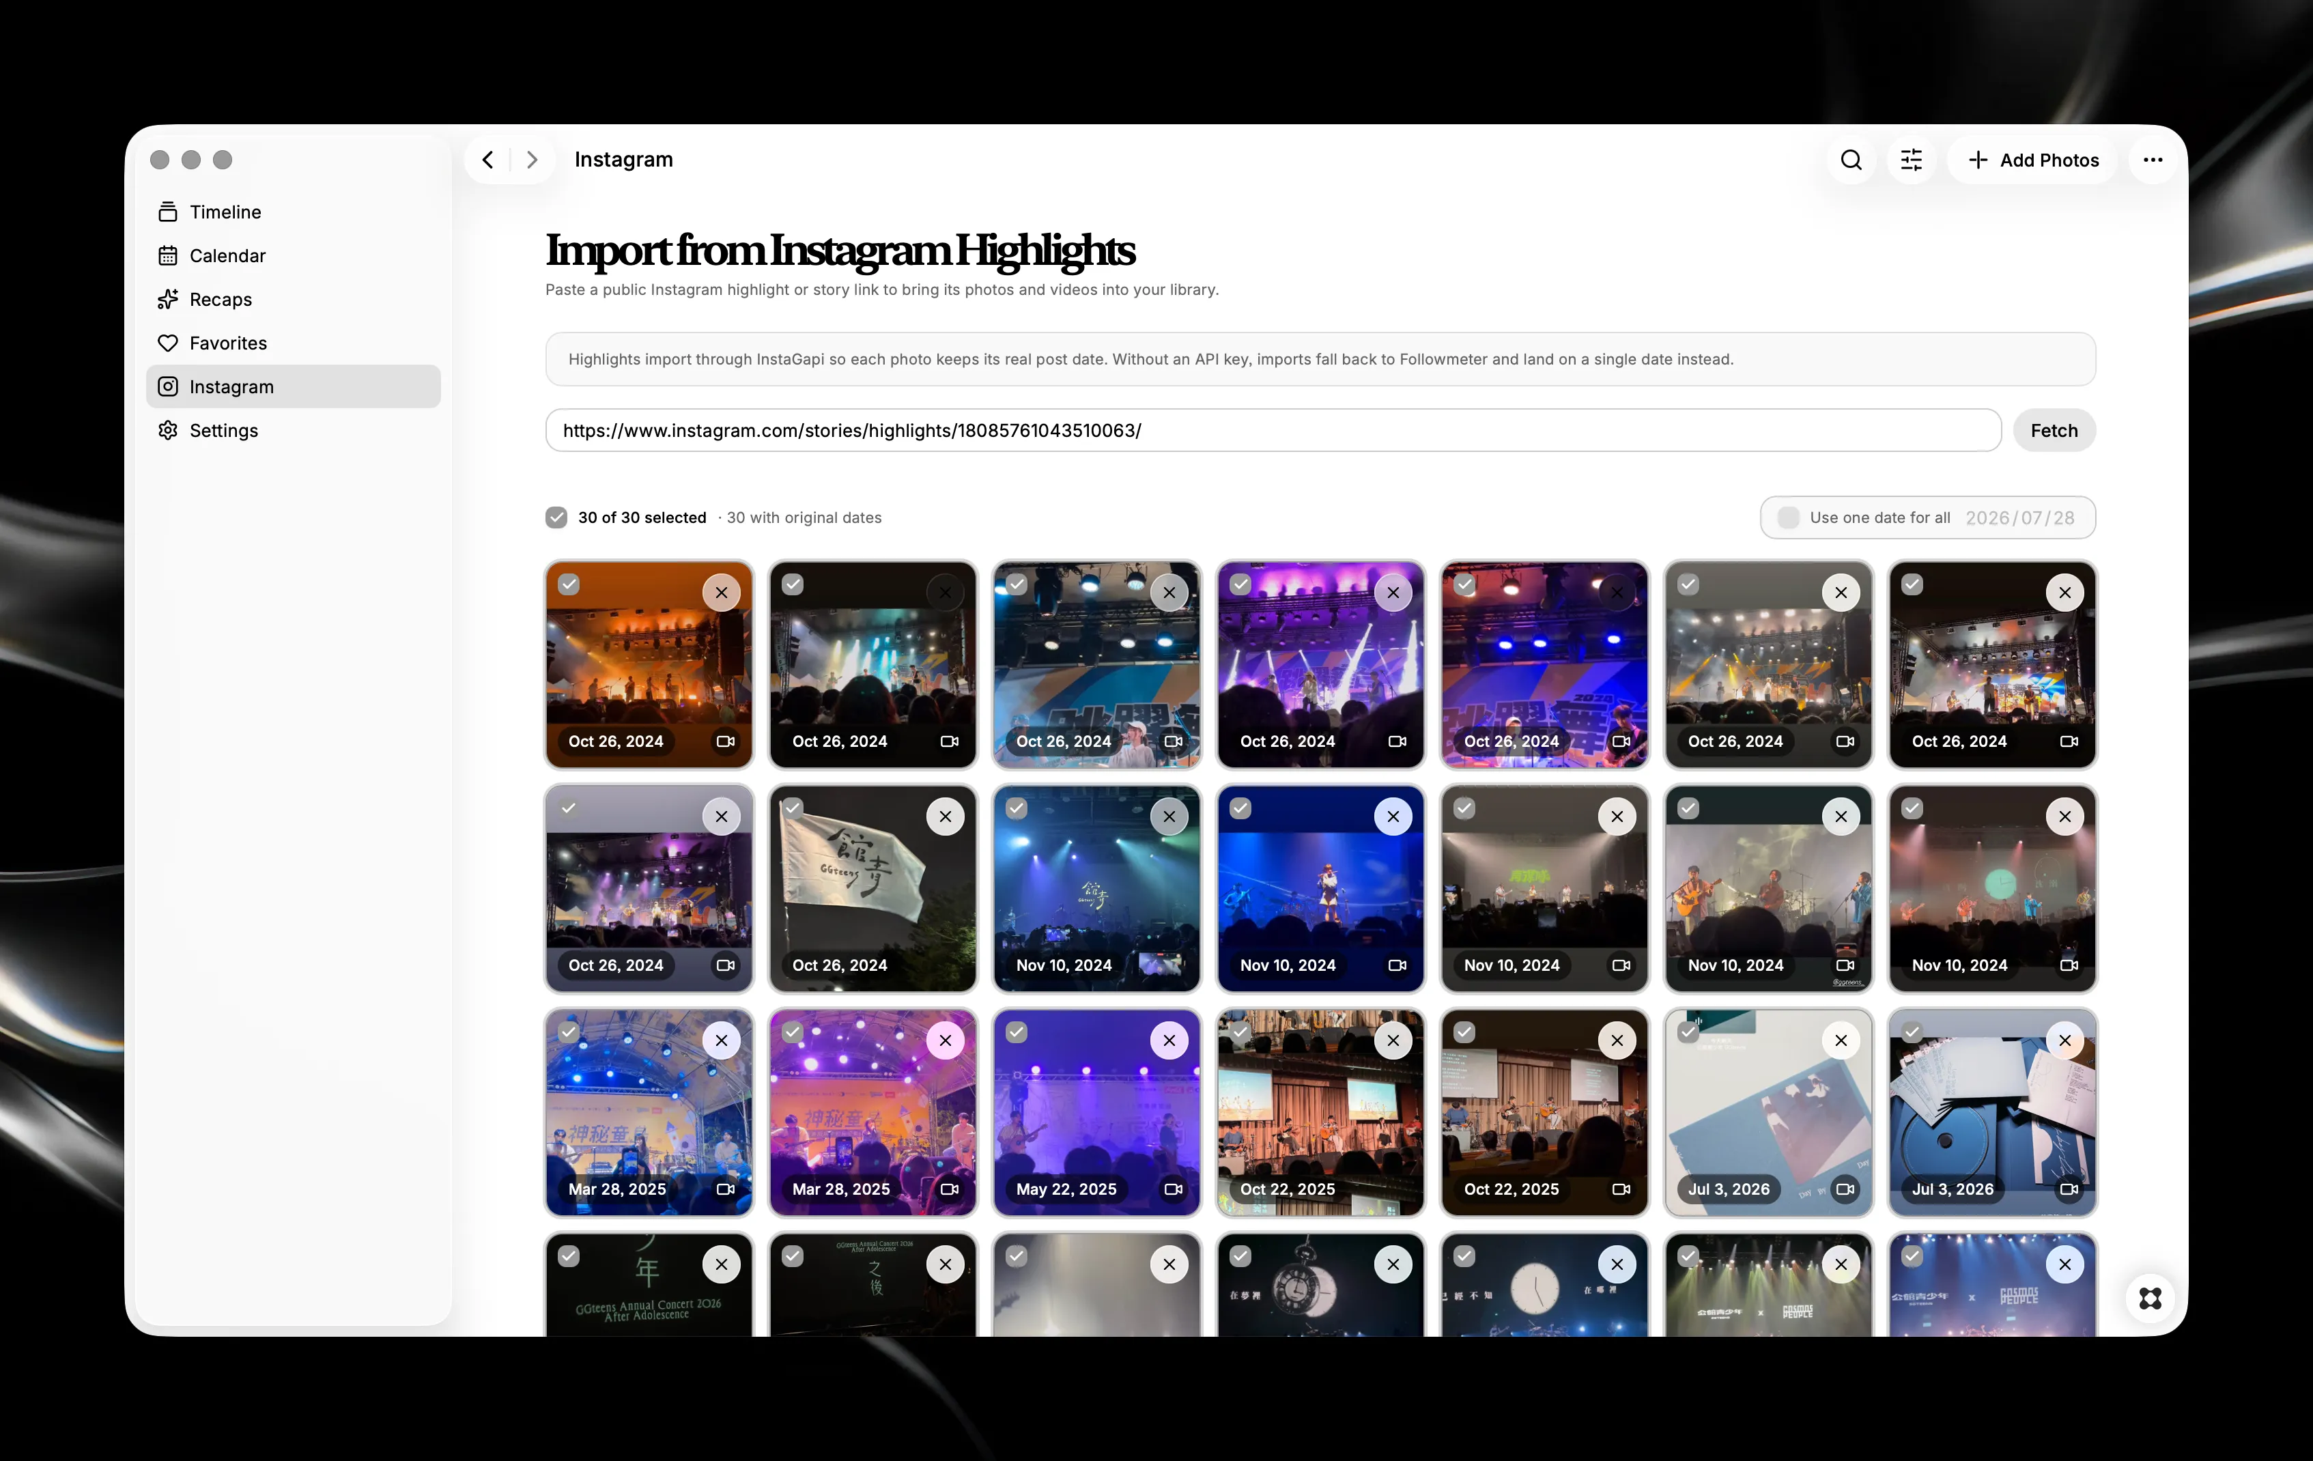Screen dimensions: 2313x1461
Task: Remove the May 22, 2025 item
Action: tap(1169, 1040)
